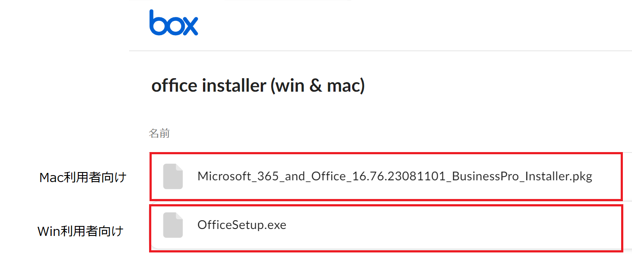Click the folded corner of the .pkg file icon

click(179, 167)
